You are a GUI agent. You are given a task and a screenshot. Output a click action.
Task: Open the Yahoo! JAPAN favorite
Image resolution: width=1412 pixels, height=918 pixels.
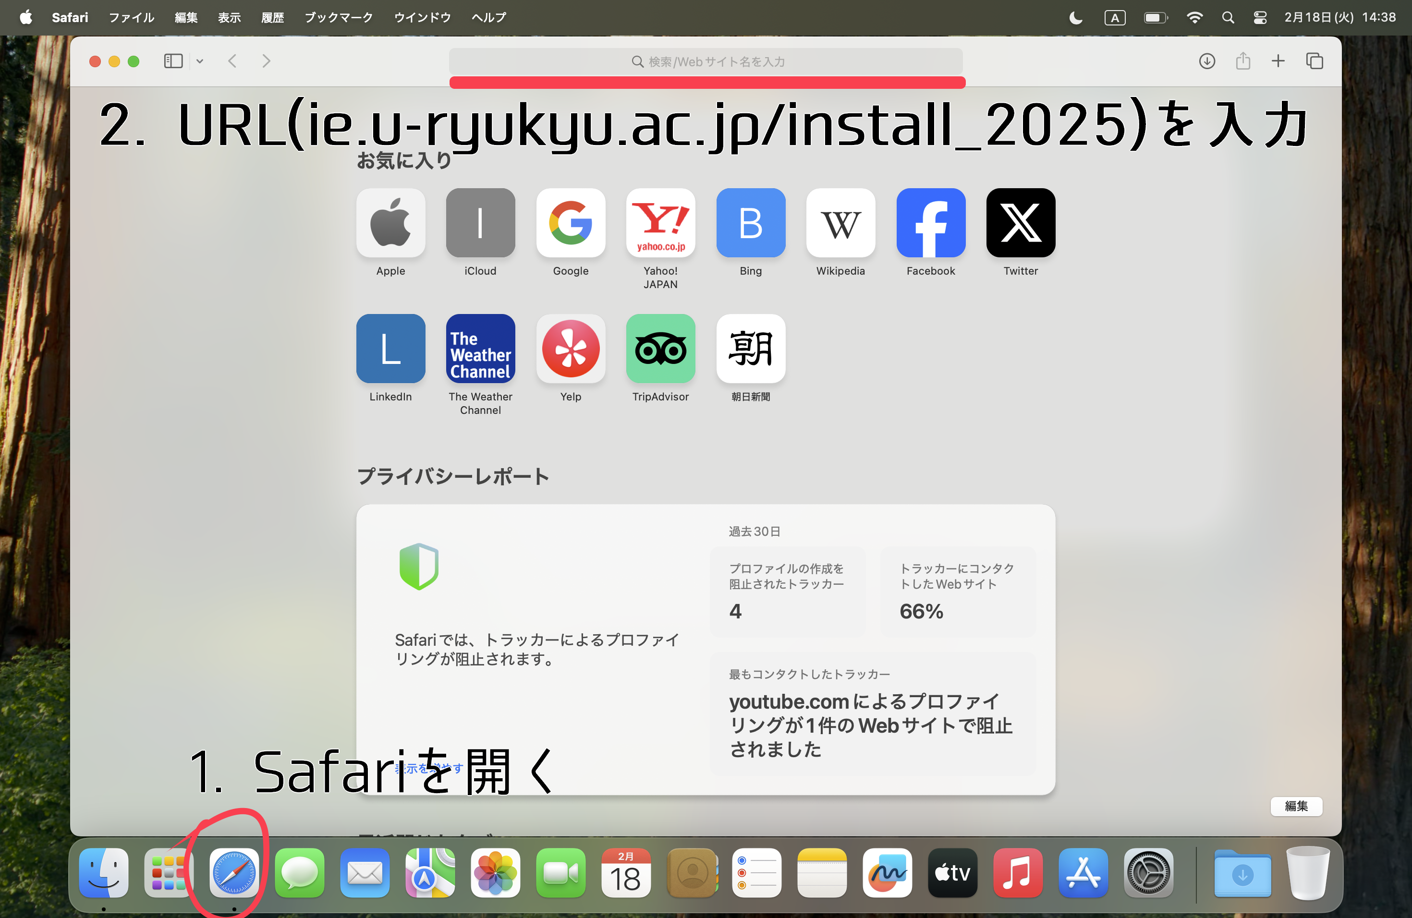tap(660, 223)
